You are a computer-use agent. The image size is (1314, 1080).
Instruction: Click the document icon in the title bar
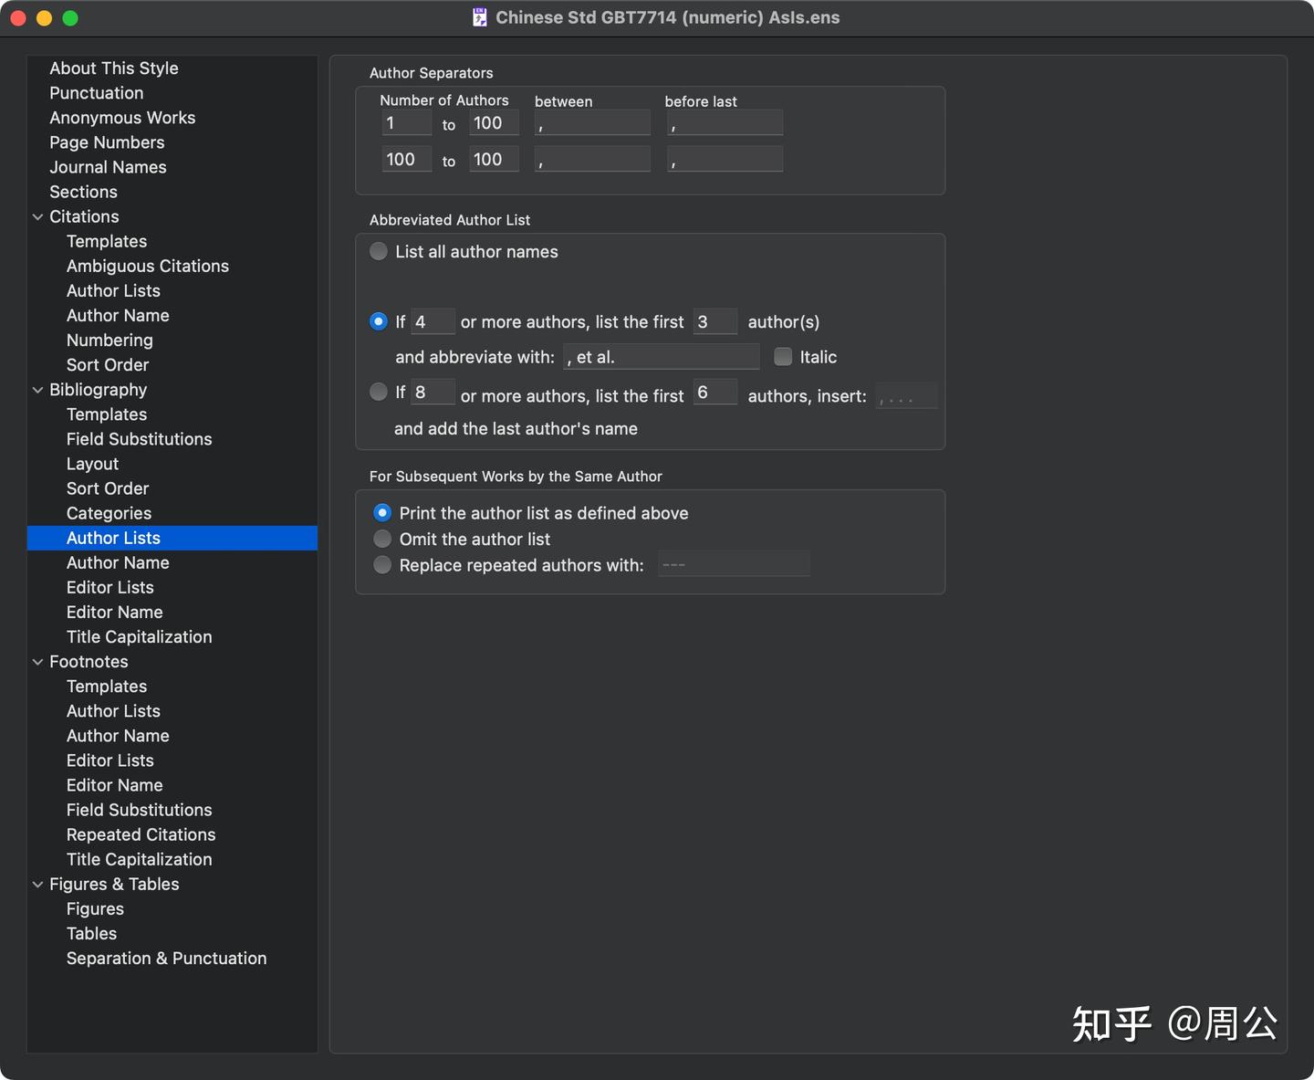point(480,17)
